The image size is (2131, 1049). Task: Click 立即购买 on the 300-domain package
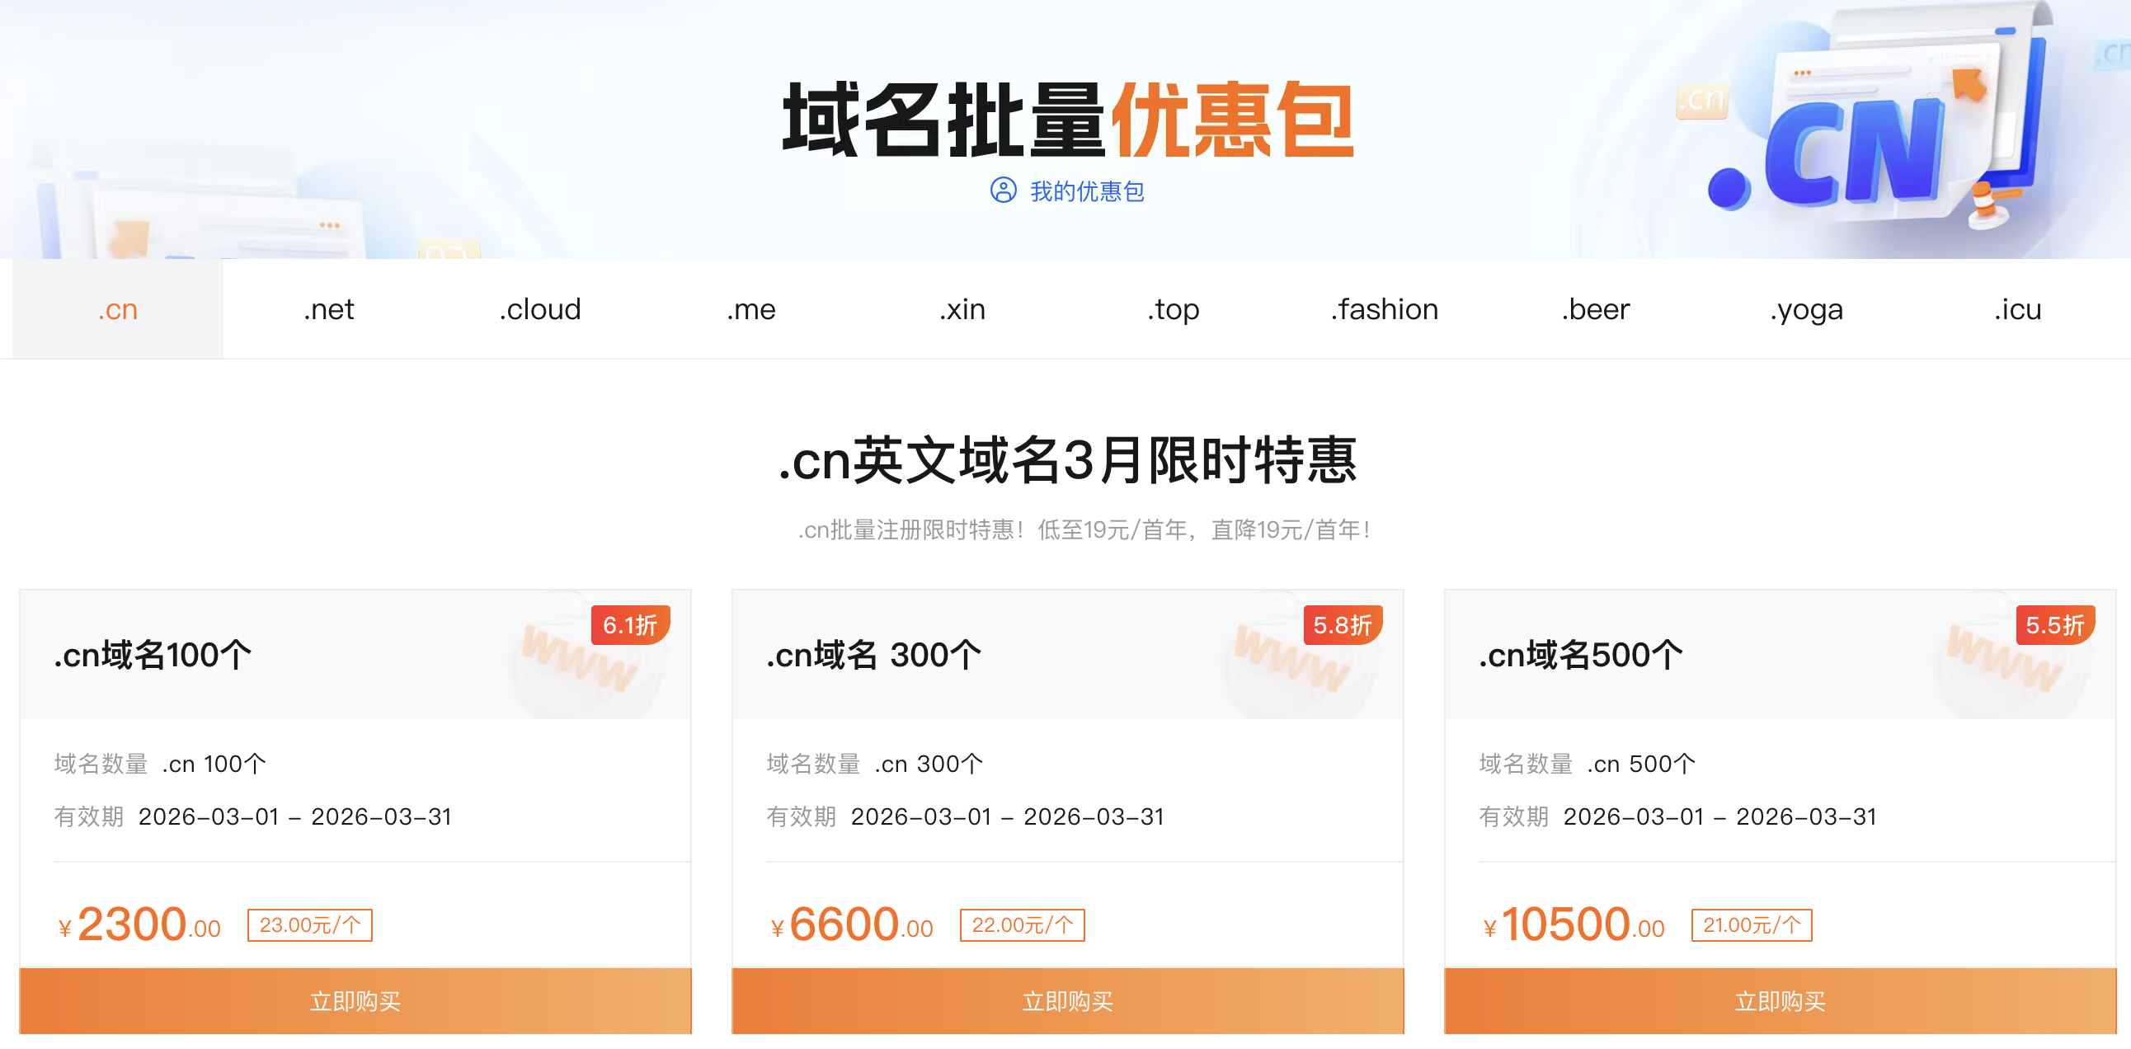pos(1067,1001)
